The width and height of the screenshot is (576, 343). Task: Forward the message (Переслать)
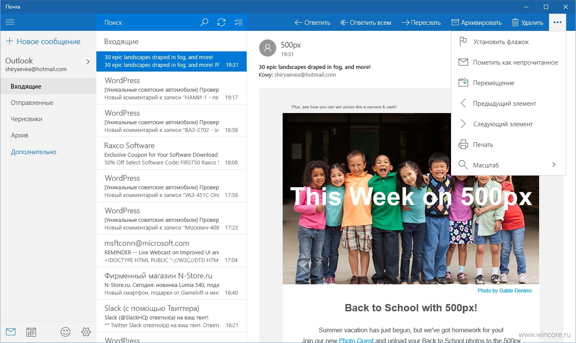421,23
